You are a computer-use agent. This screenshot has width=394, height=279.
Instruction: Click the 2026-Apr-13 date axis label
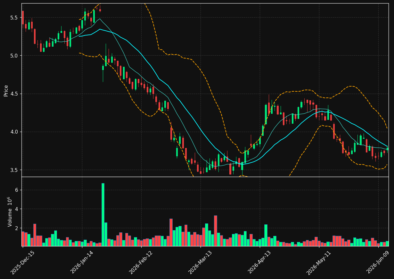coord(260,263)
